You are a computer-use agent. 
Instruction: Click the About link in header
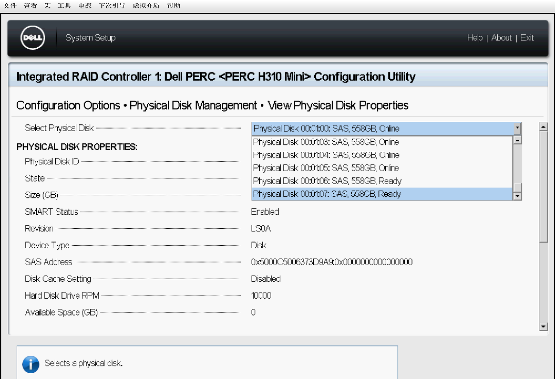(x=501, y=38)
